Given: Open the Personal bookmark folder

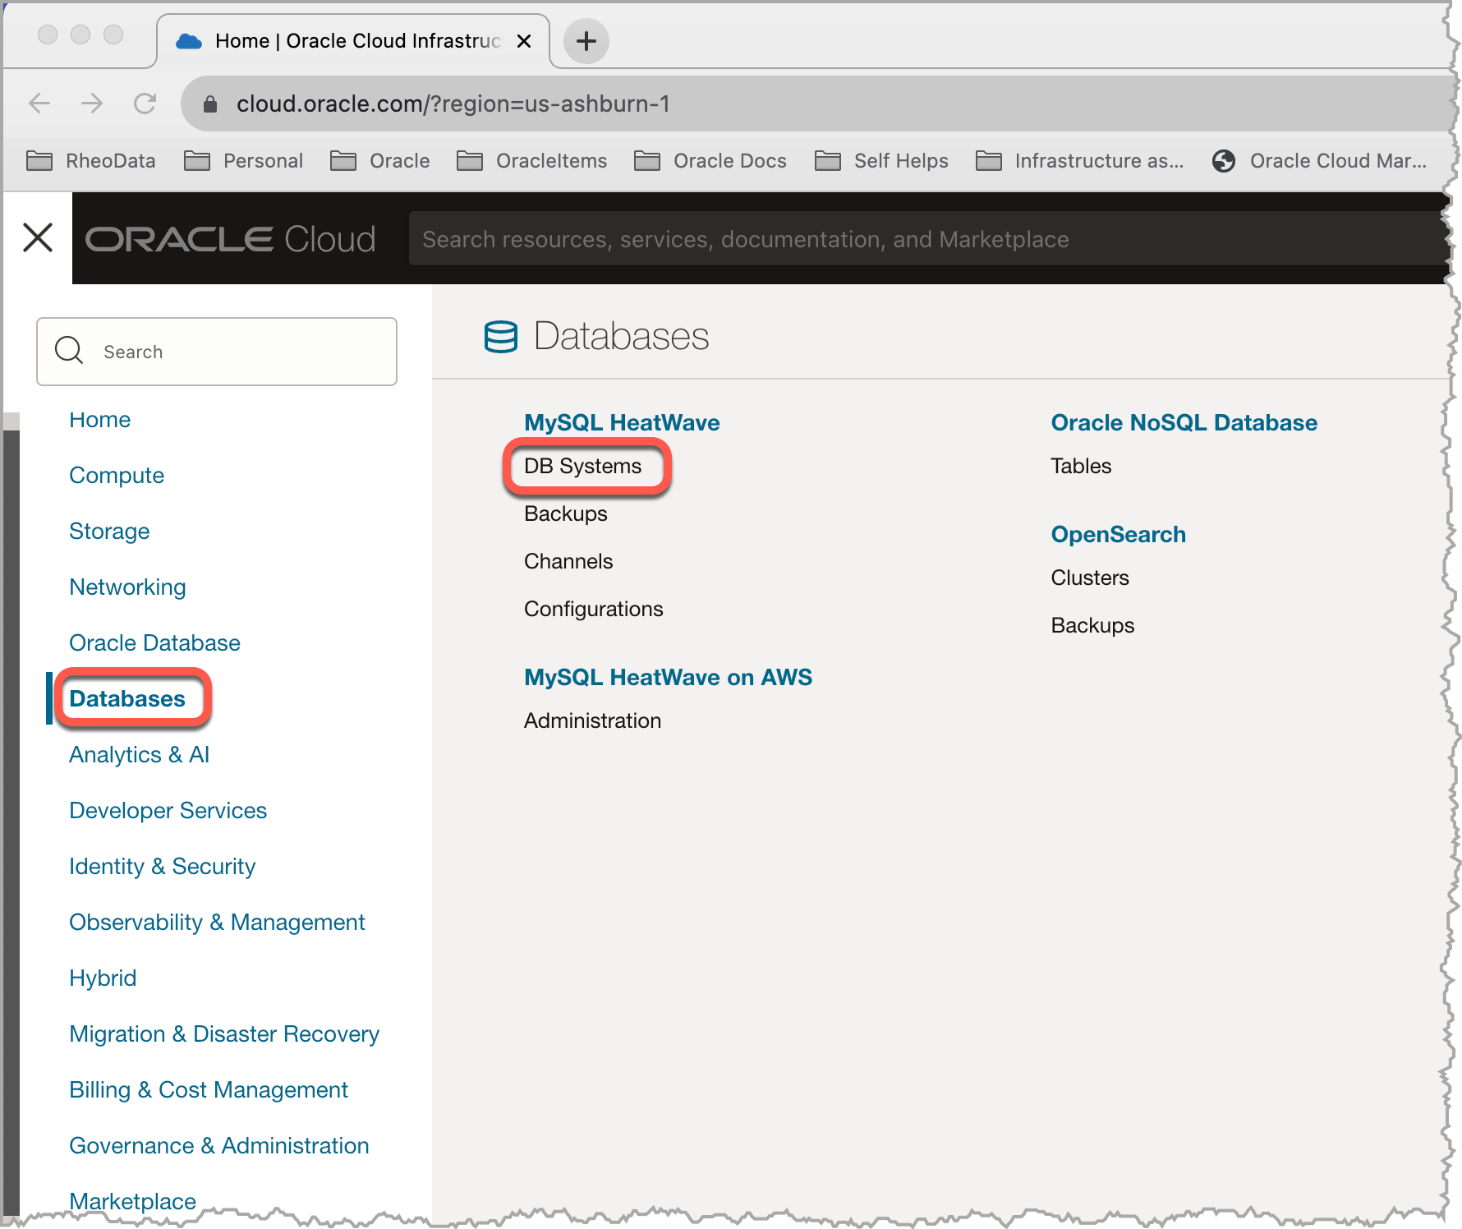Looking at the screenshot, I should (243, 161).
